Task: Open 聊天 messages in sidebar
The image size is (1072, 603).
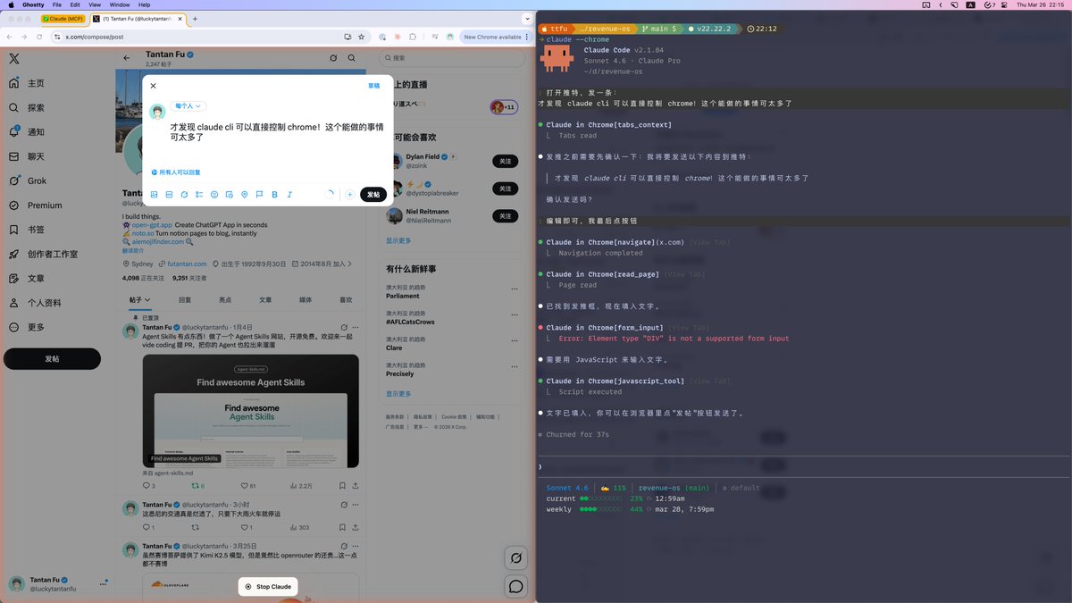Action: (x=26, y=156)
